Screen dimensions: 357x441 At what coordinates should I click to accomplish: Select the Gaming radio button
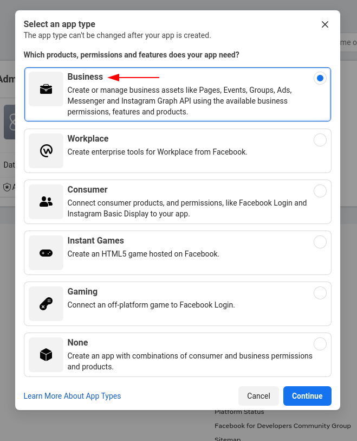point(320,293)
